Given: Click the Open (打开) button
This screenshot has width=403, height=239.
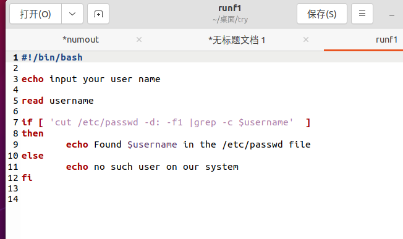Looking at the screenshot, I should click(x=35, y=14).
